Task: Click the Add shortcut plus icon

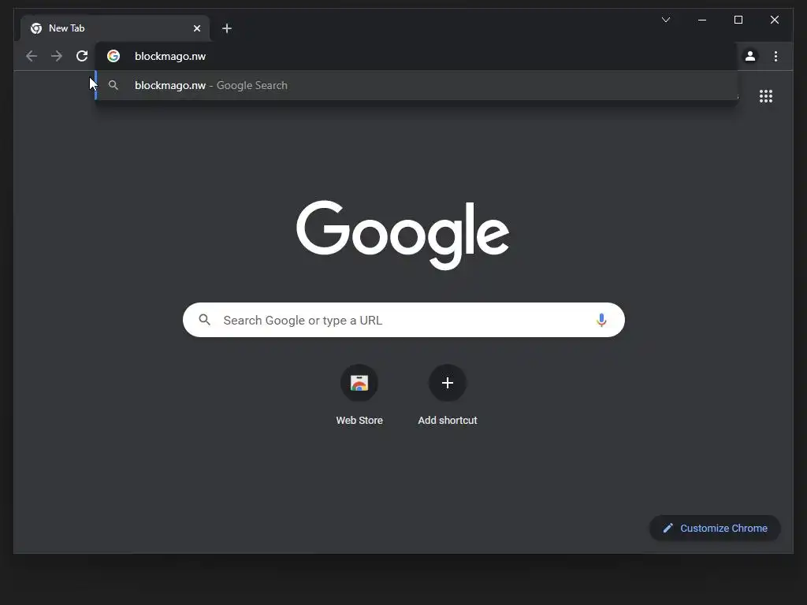Action: click(x=448, y=383)
